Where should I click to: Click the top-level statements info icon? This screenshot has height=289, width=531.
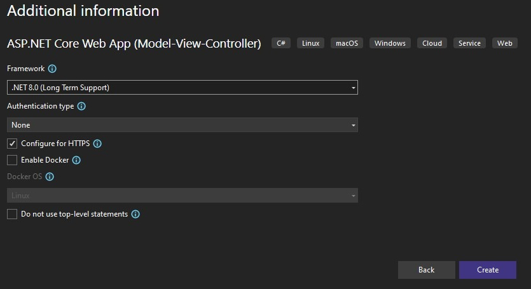(135, 214)
